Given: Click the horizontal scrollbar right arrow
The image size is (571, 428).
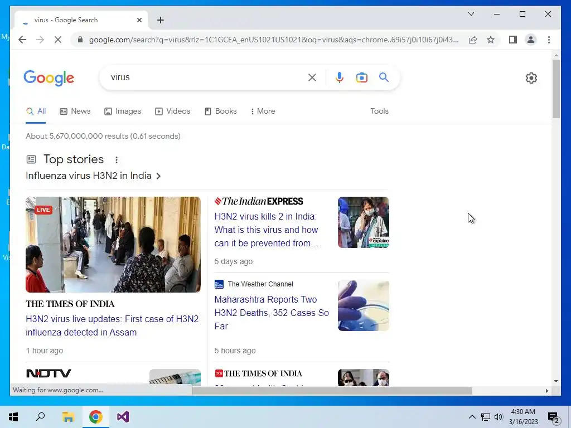Looking at the screenshot, I should 547,391.
